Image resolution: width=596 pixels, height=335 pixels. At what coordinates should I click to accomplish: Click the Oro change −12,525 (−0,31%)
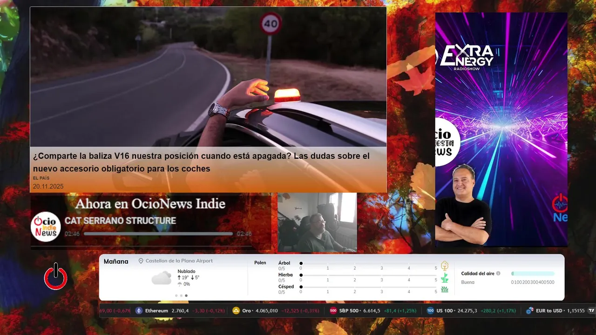(x=300, y=311)
